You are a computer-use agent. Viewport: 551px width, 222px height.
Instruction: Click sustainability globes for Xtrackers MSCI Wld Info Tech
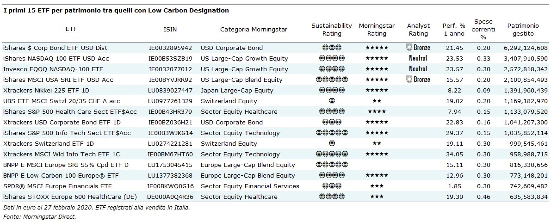(331, 154)
